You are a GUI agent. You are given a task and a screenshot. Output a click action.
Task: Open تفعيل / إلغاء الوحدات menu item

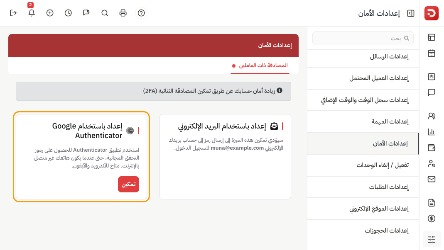click(363, 165)
